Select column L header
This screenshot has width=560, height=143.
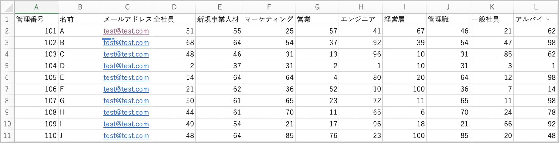click(535, 7)
